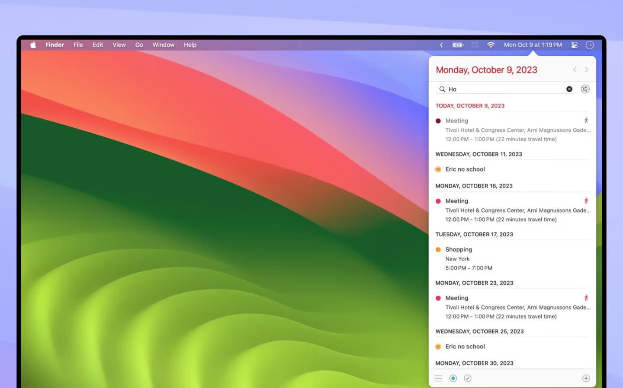Click the add event plus icon
Viewport: 623px width, 388px height.
pyautogui.click(x=586, y=378)
